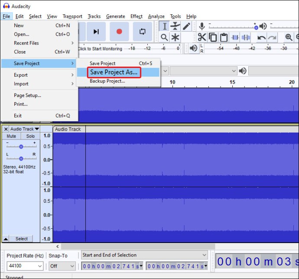
Task: Select the Draw pencil tool
Action: tap(186, 26)
